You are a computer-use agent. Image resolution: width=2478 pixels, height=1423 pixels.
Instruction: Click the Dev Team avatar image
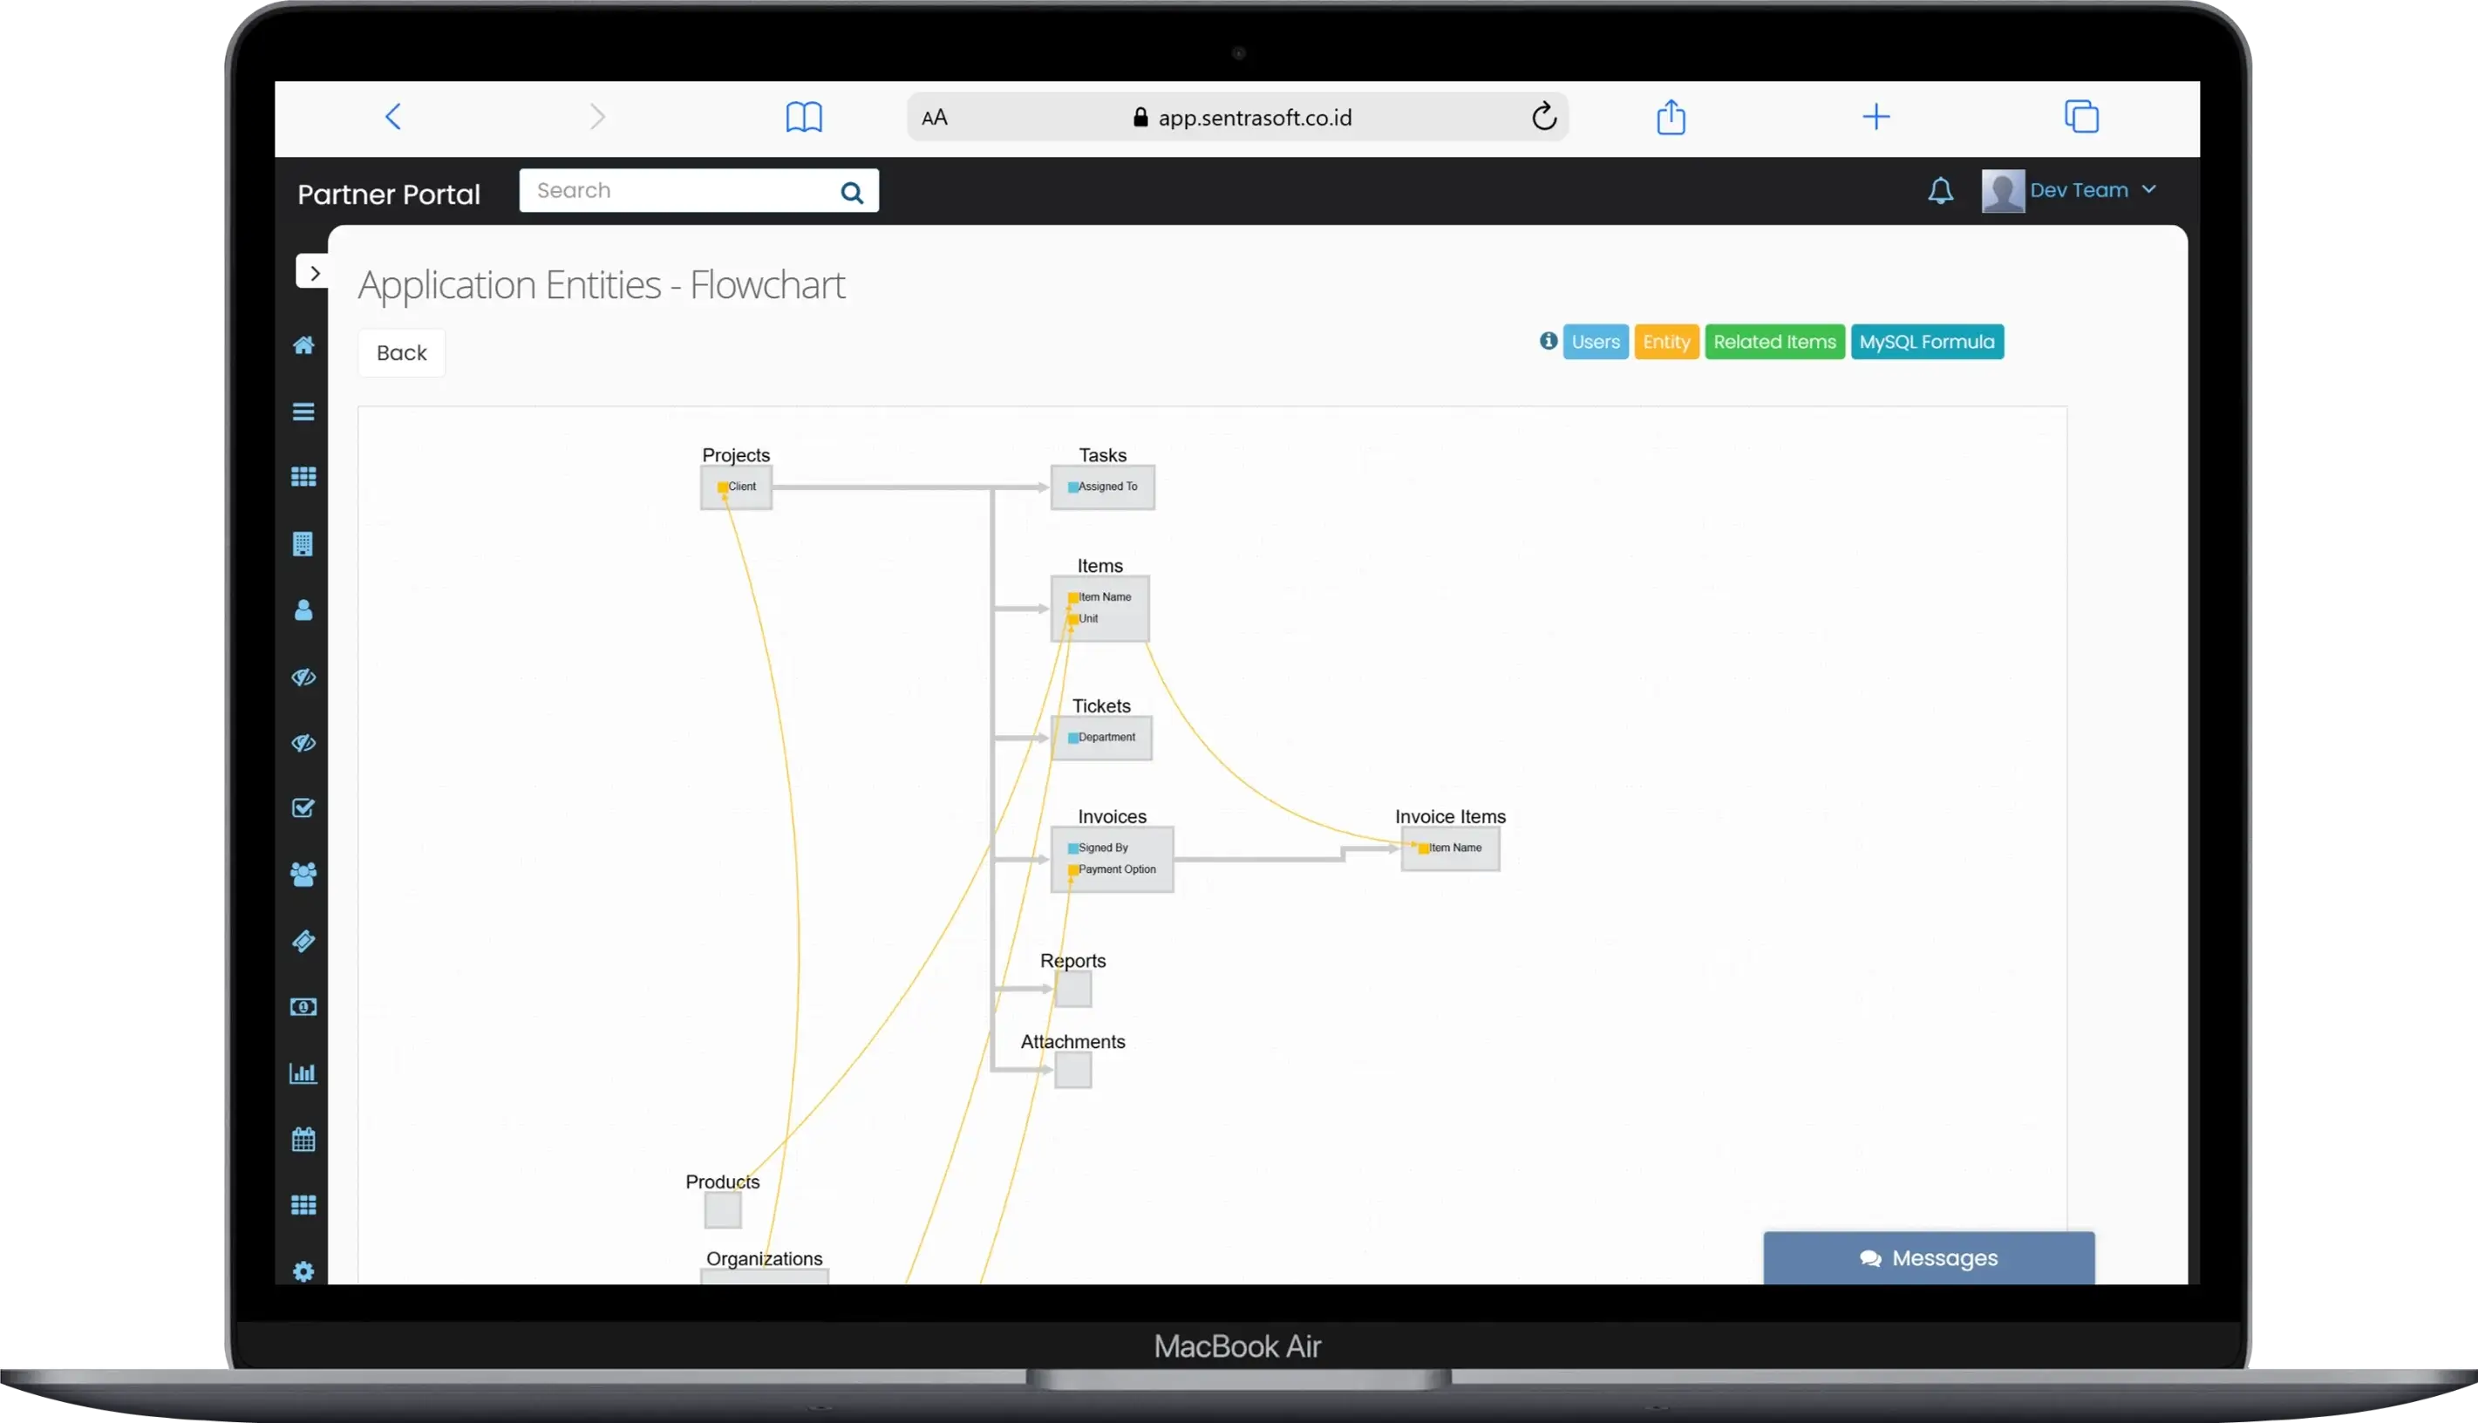coord(2002,191)
